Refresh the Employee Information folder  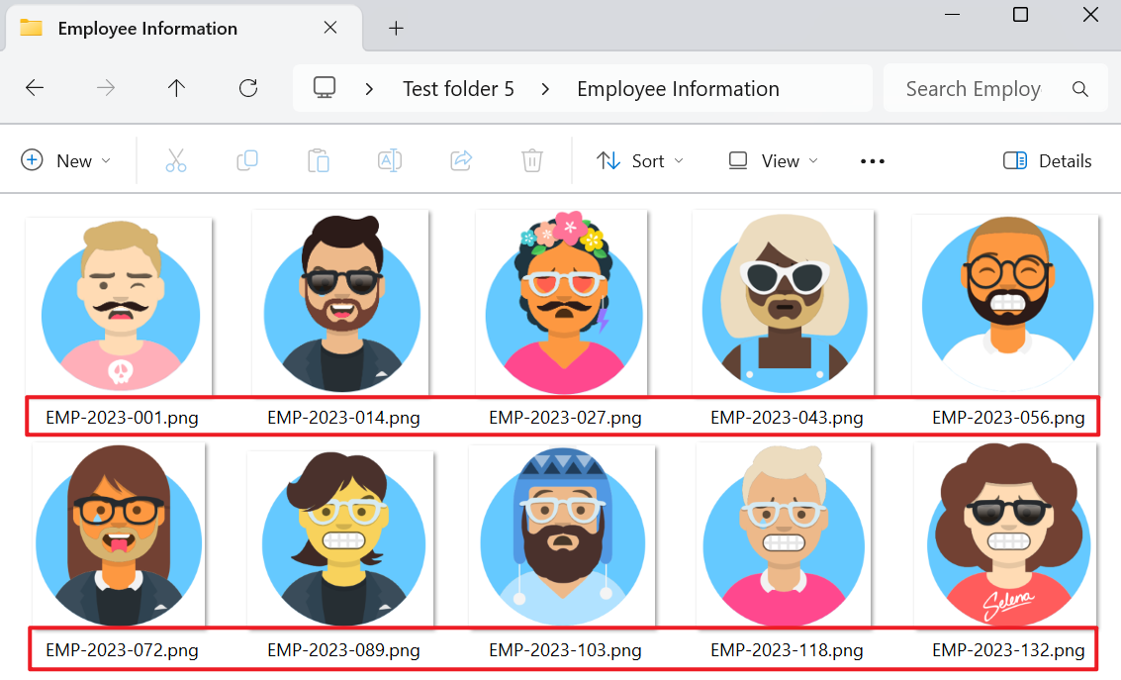pos(247,88)
